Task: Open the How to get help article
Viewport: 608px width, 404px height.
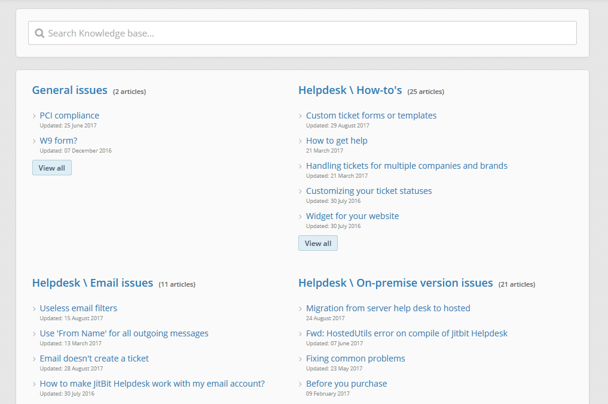Action: pyautogui.click(x=337, y=140)
